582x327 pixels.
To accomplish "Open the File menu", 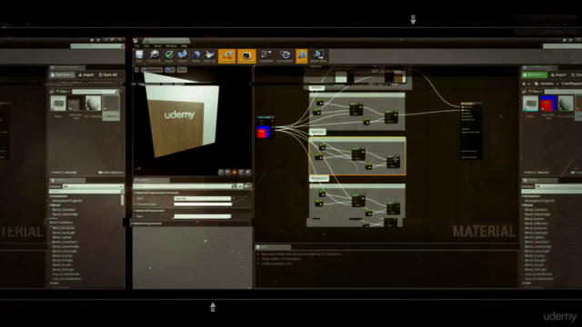I will (137, 46).
